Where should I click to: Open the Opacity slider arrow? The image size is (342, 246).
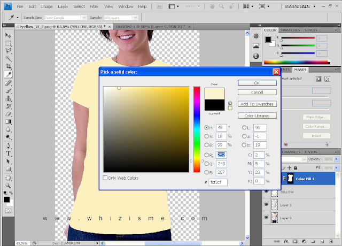pyautogui.click(x=336, y=159)
